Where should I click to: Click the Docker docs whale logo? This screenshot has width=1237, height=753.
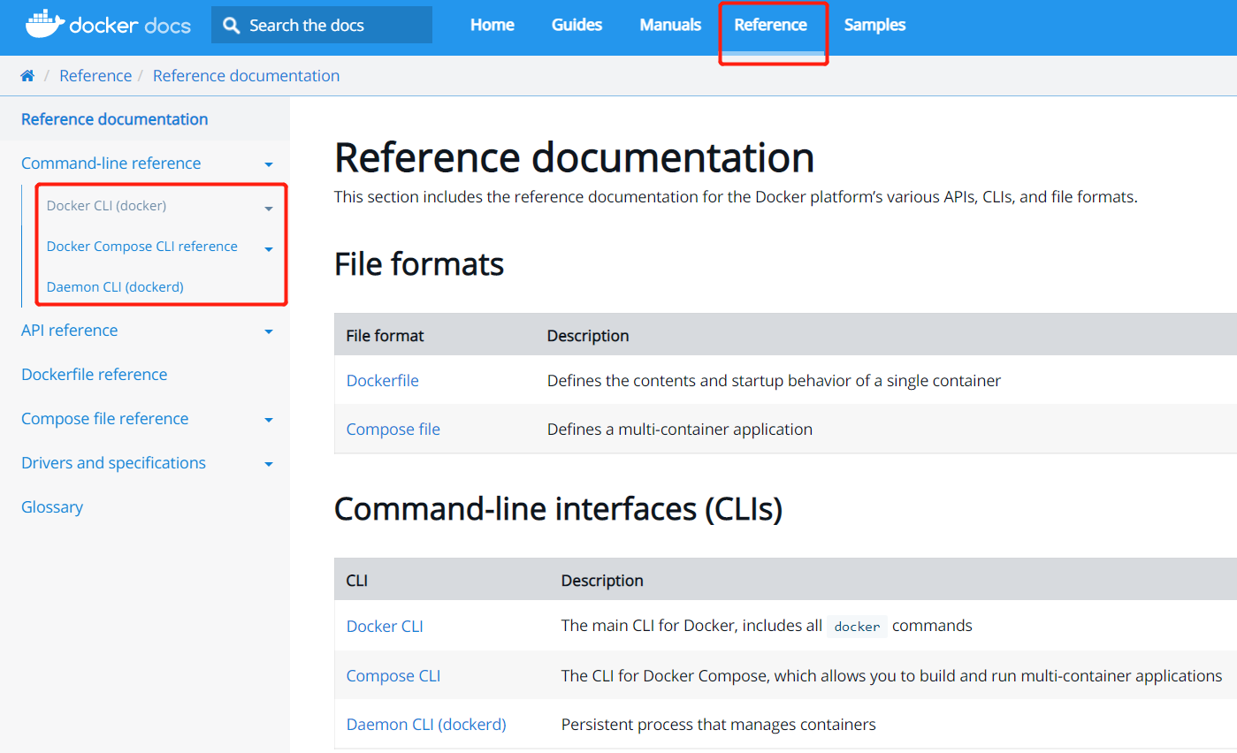point(108,25)
